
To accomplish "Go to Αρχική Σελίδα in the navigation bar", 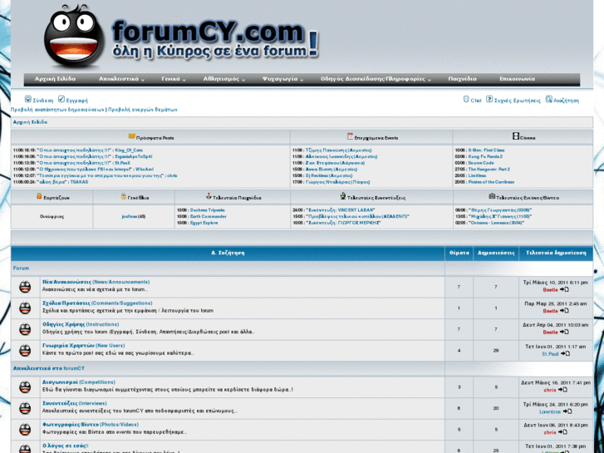I will pos(55,79).
